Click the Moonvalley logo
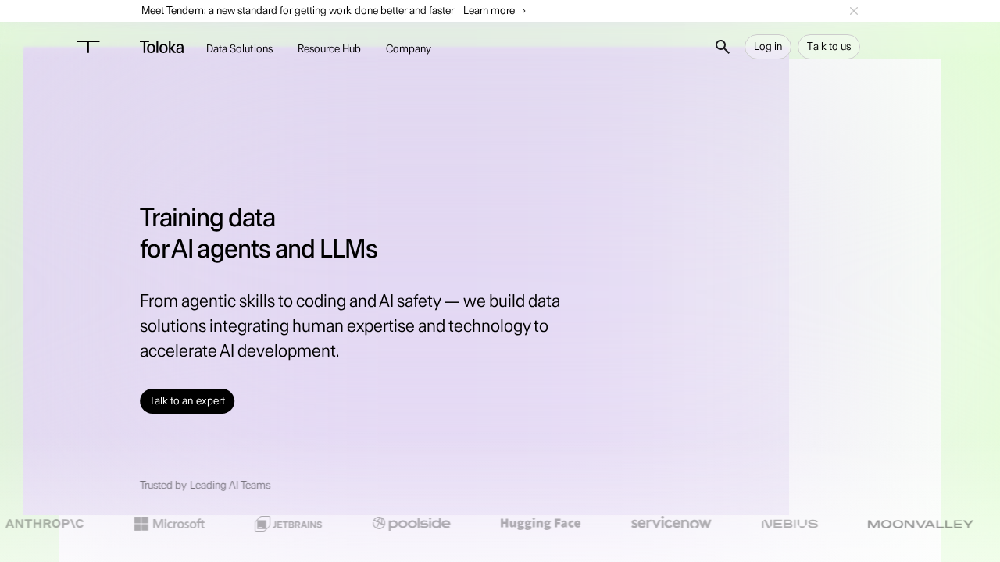Viewport: 1000px width, 562px height. (x=920, y=524)
